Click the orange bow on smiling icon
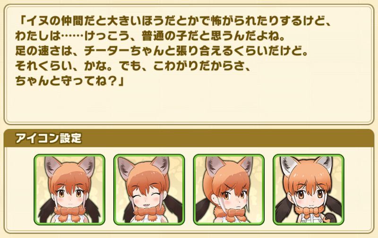The image size is (378, 238). 147,213
